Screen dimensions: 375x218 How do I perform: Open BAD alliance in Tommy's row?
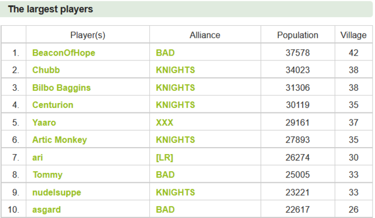pos(165,175)
